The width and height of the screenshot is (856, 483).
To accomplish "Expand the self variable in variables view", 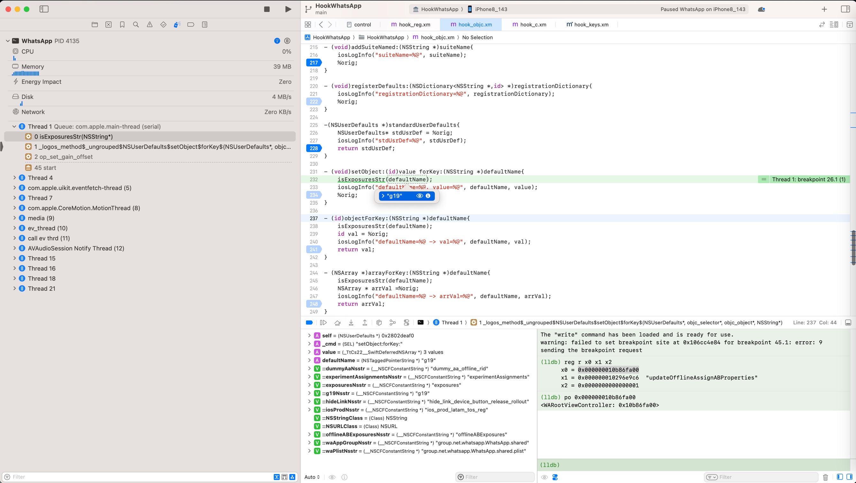I will tap(309, 335).
